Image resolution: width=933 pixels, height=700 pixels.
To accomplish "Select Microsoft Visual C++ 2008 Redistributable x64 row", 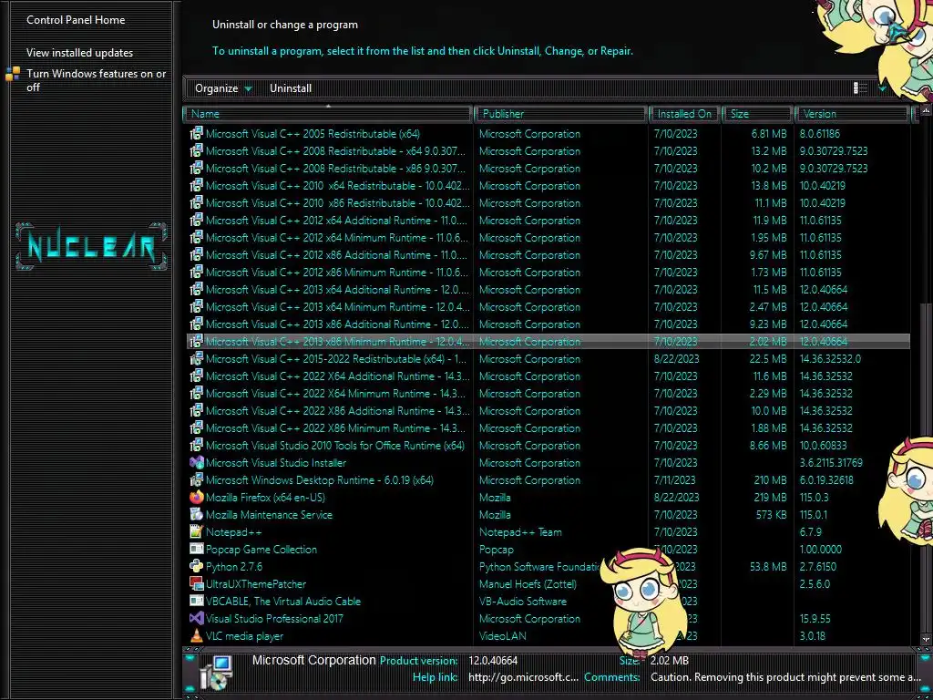I will coord(549,150).
